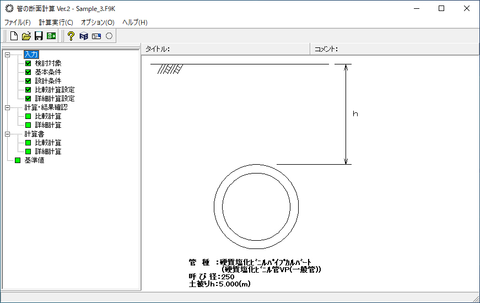The width and height of the screenshot is (480, 303).
Task: Open the ファイル(F) menu
Action: point(18,23)
